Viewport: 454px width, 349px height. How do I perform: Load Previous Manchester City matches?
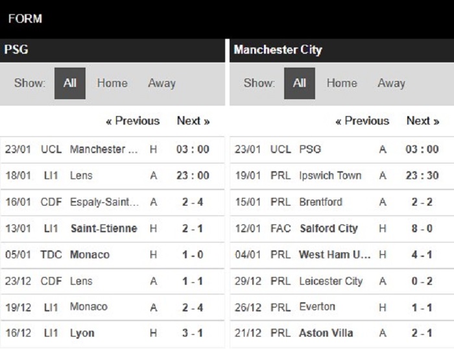tap(362, 121)
